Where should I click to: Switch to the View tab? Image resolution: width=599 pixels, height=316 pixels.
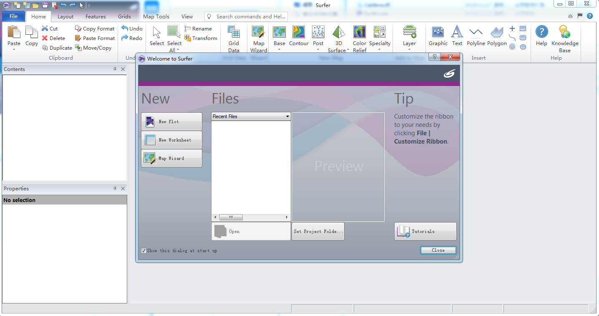(x=187, y=17)
